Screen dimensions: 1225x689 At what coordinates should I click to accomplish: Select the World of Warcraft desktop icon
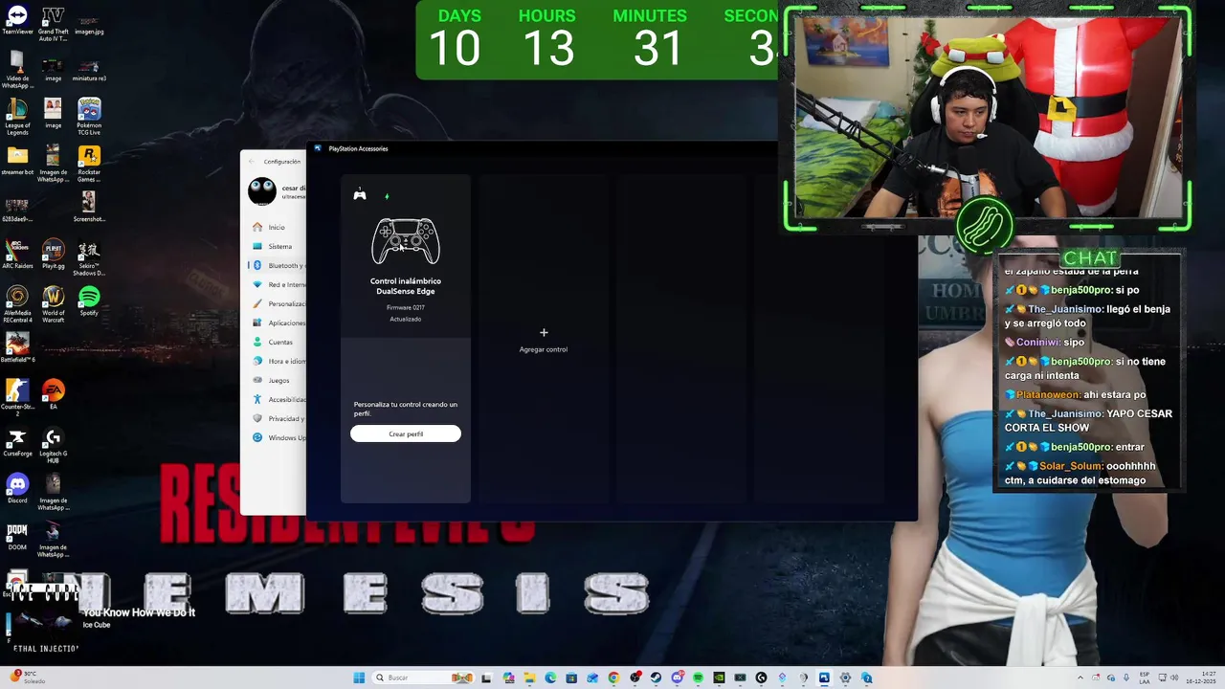[x=53, y=305]
